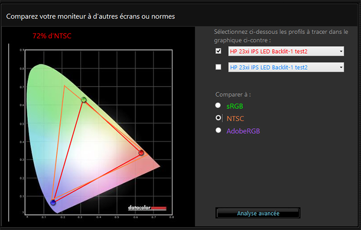This screenshot has height=230, width=361.
Task: Click the red primary marker on the gamut chart
Action: (x=141, y=153)
